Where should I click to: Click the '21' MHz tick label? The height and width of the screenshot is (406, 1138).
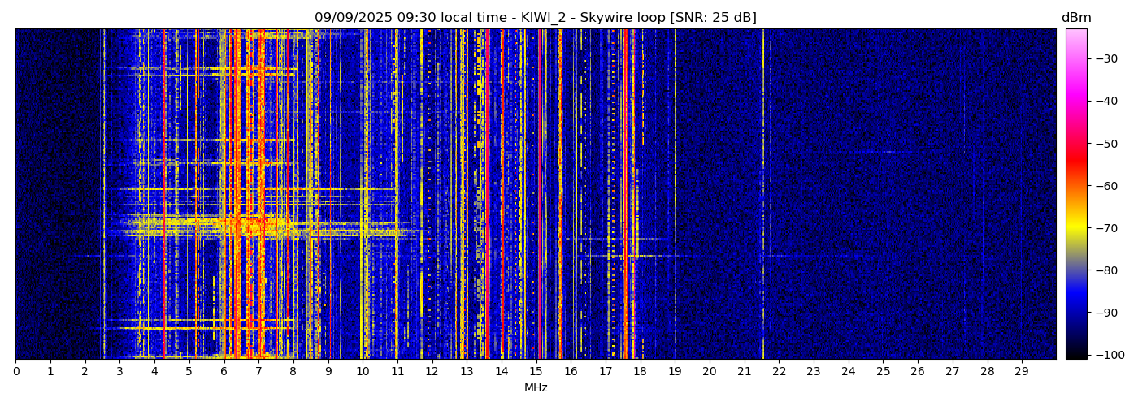click(744, 371)
